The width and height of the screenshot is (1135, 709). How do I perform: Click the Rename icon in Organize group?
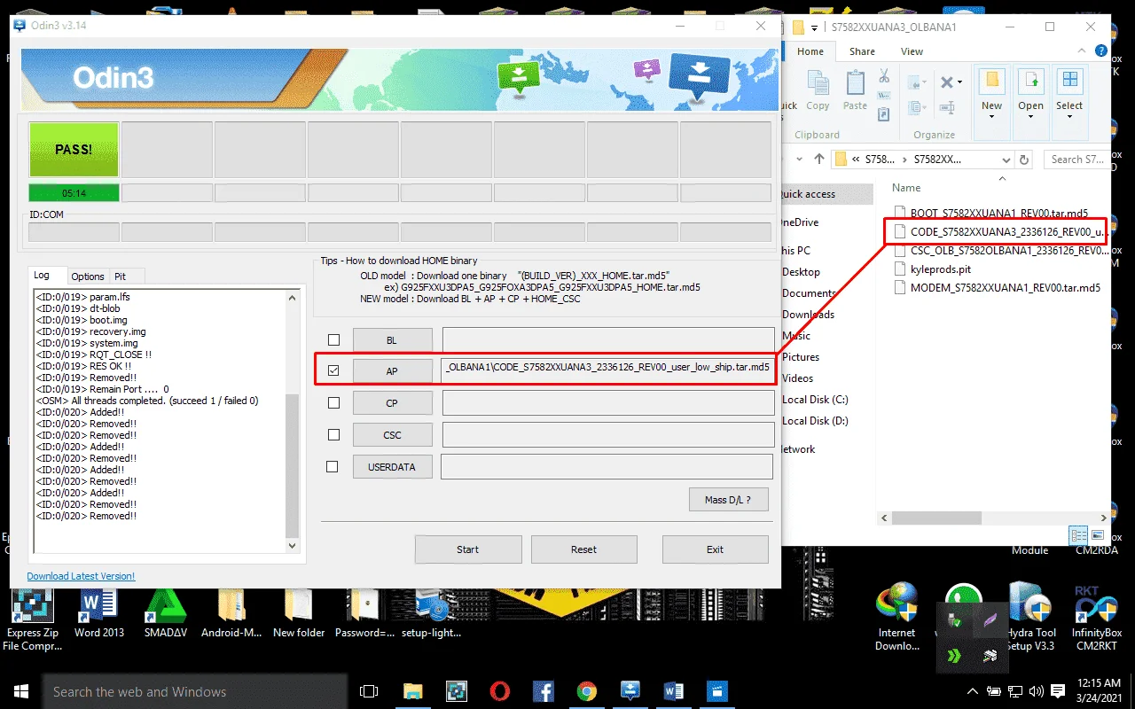pos(946,108)
